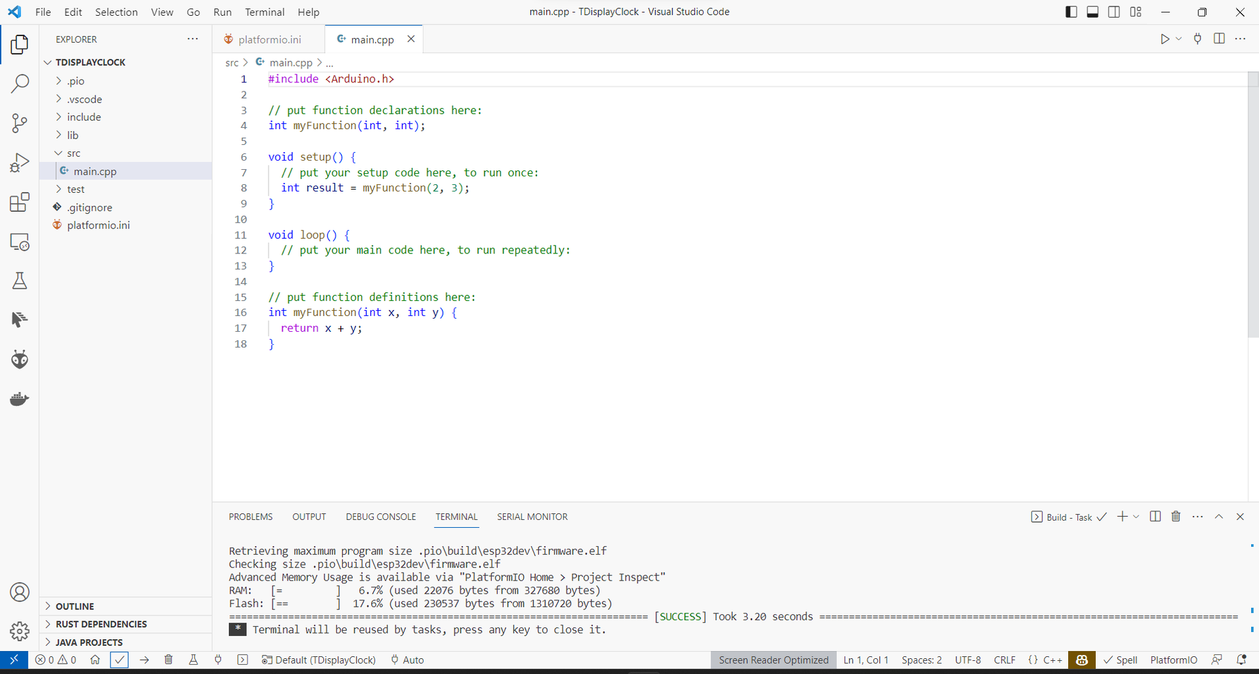Toggle the bottom panel visibility
Image resolution: width=1259 pixels, height=674 pixels.
click(x=1092, y=11)
